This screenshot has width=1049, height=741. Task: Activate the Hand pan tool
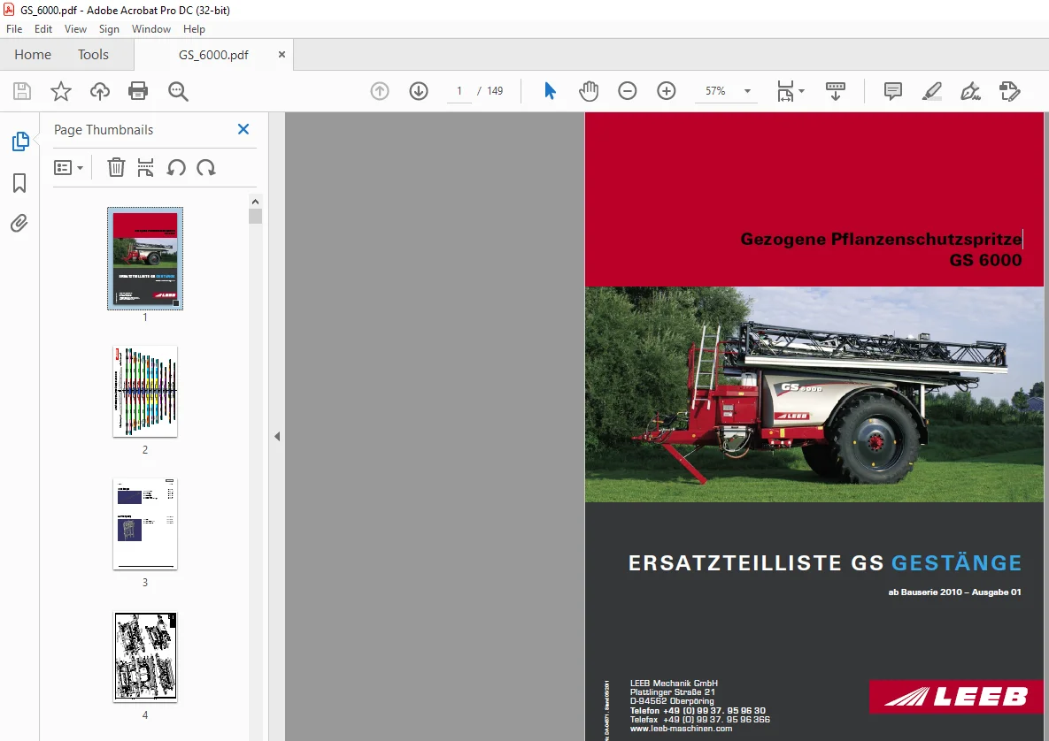[589, 91]
